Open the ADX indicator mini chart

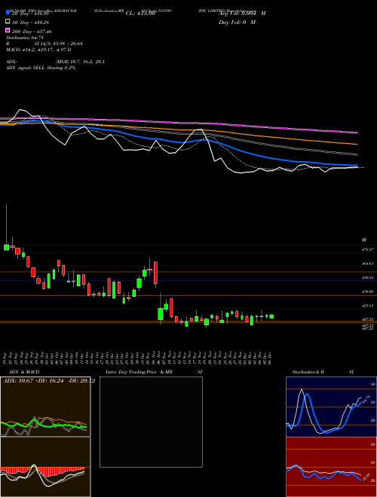(x=45, y=407)
